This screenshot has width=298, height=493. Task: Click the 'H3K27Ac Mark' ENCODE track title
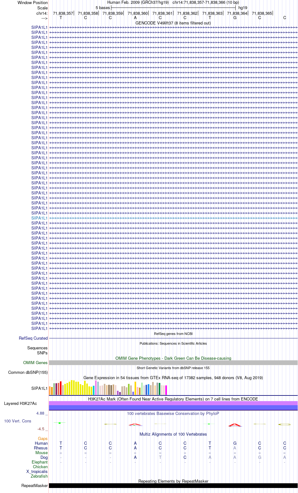pos(173,399)
